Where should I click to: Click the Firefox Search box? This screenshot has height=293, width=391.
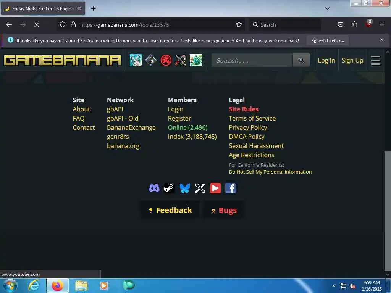click(285, 25)
